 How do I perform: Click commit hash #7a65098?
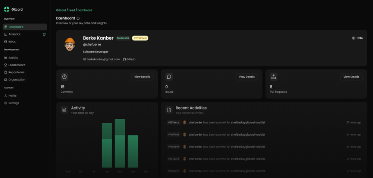coord(174,147)
